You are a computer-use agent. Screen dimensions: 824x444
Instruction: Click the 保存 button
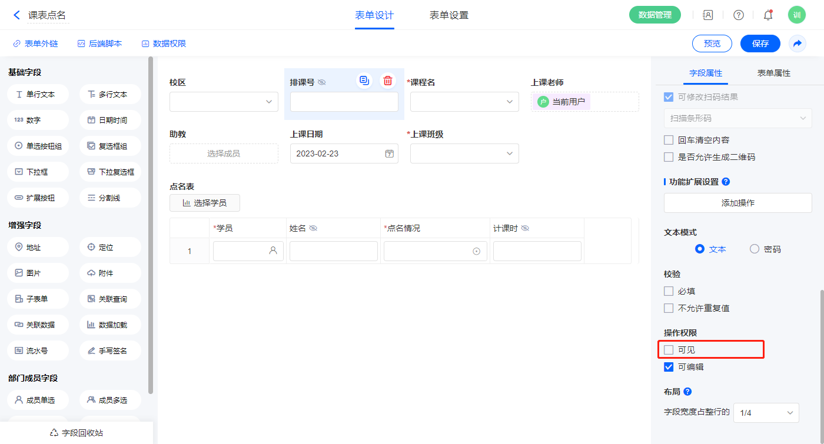tap(760, 44)
